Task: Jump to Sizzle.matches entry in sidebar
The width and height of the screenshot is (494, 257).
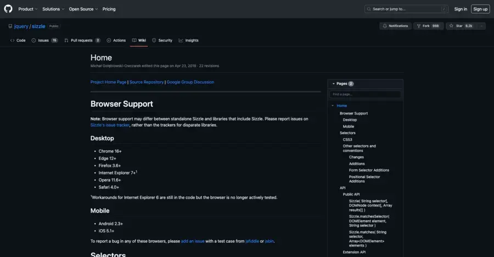Action: pyautogui.click(x=368, y=239)
